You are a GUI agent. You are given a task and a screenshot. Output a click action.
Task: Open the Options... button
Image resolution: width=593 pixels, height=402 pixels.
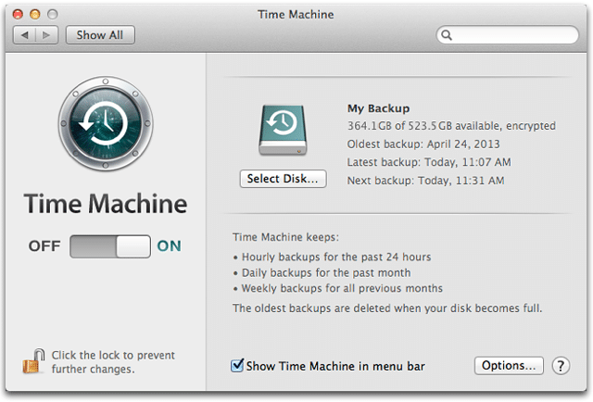click(x=509, y=365)
